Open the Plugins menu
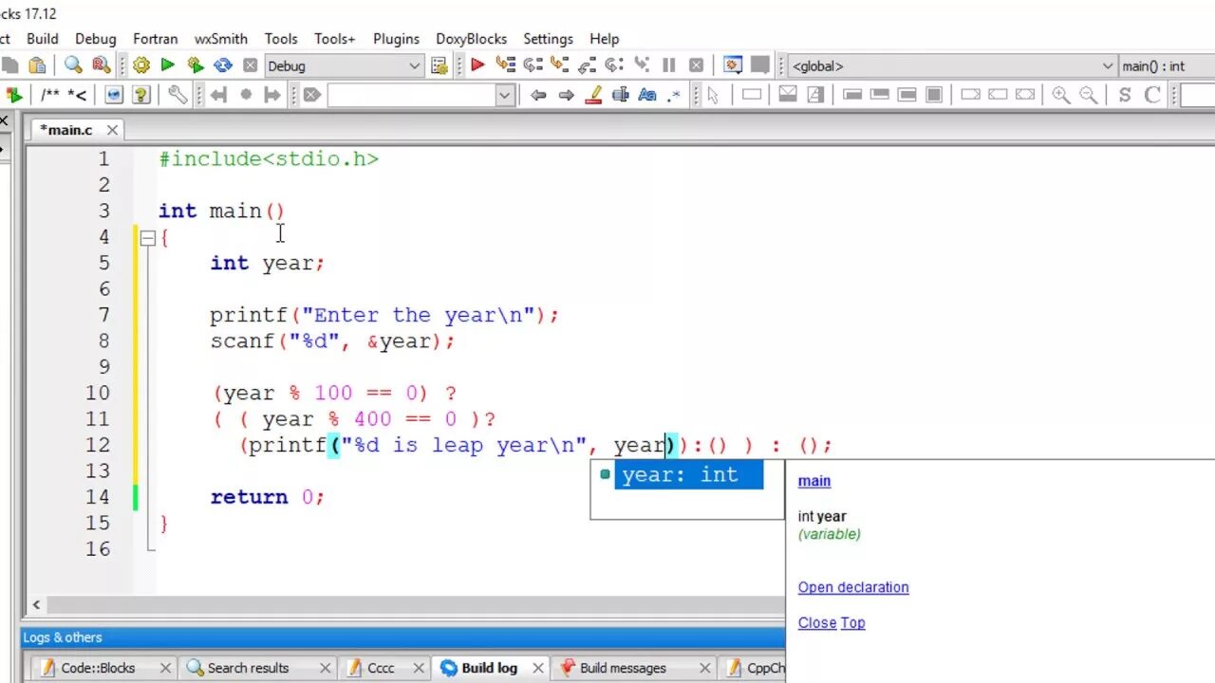Screen dimensions: 1215x683 click(x=396, y=39)
